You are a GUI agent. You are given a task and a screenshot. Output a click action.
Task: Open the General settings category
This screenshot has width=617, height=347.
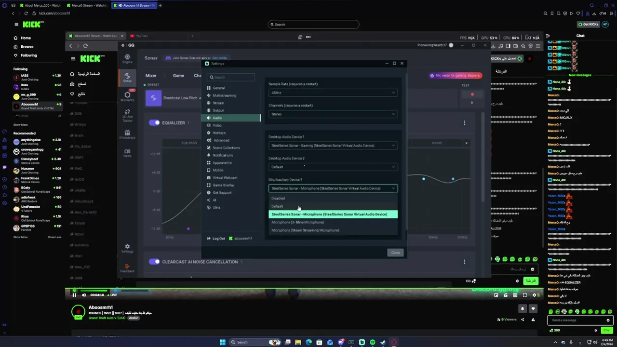pyautogui.click(x=218, y=88)
